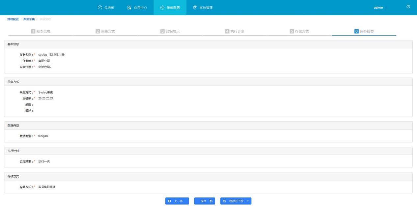Click the 数据采集 breadcrumb link

pos(29,19)
